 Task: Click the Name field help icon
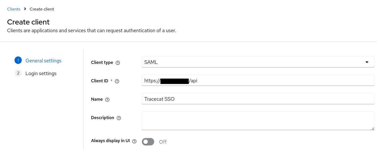point(107,99)
